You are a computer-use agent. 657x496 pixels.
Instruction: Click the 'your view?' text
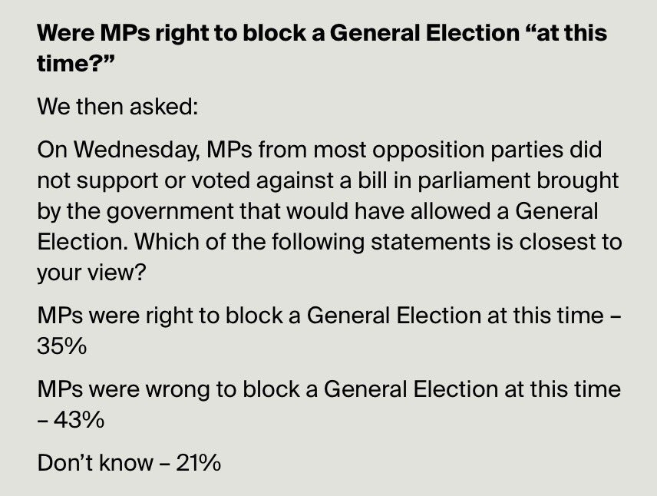coord(91,273)
